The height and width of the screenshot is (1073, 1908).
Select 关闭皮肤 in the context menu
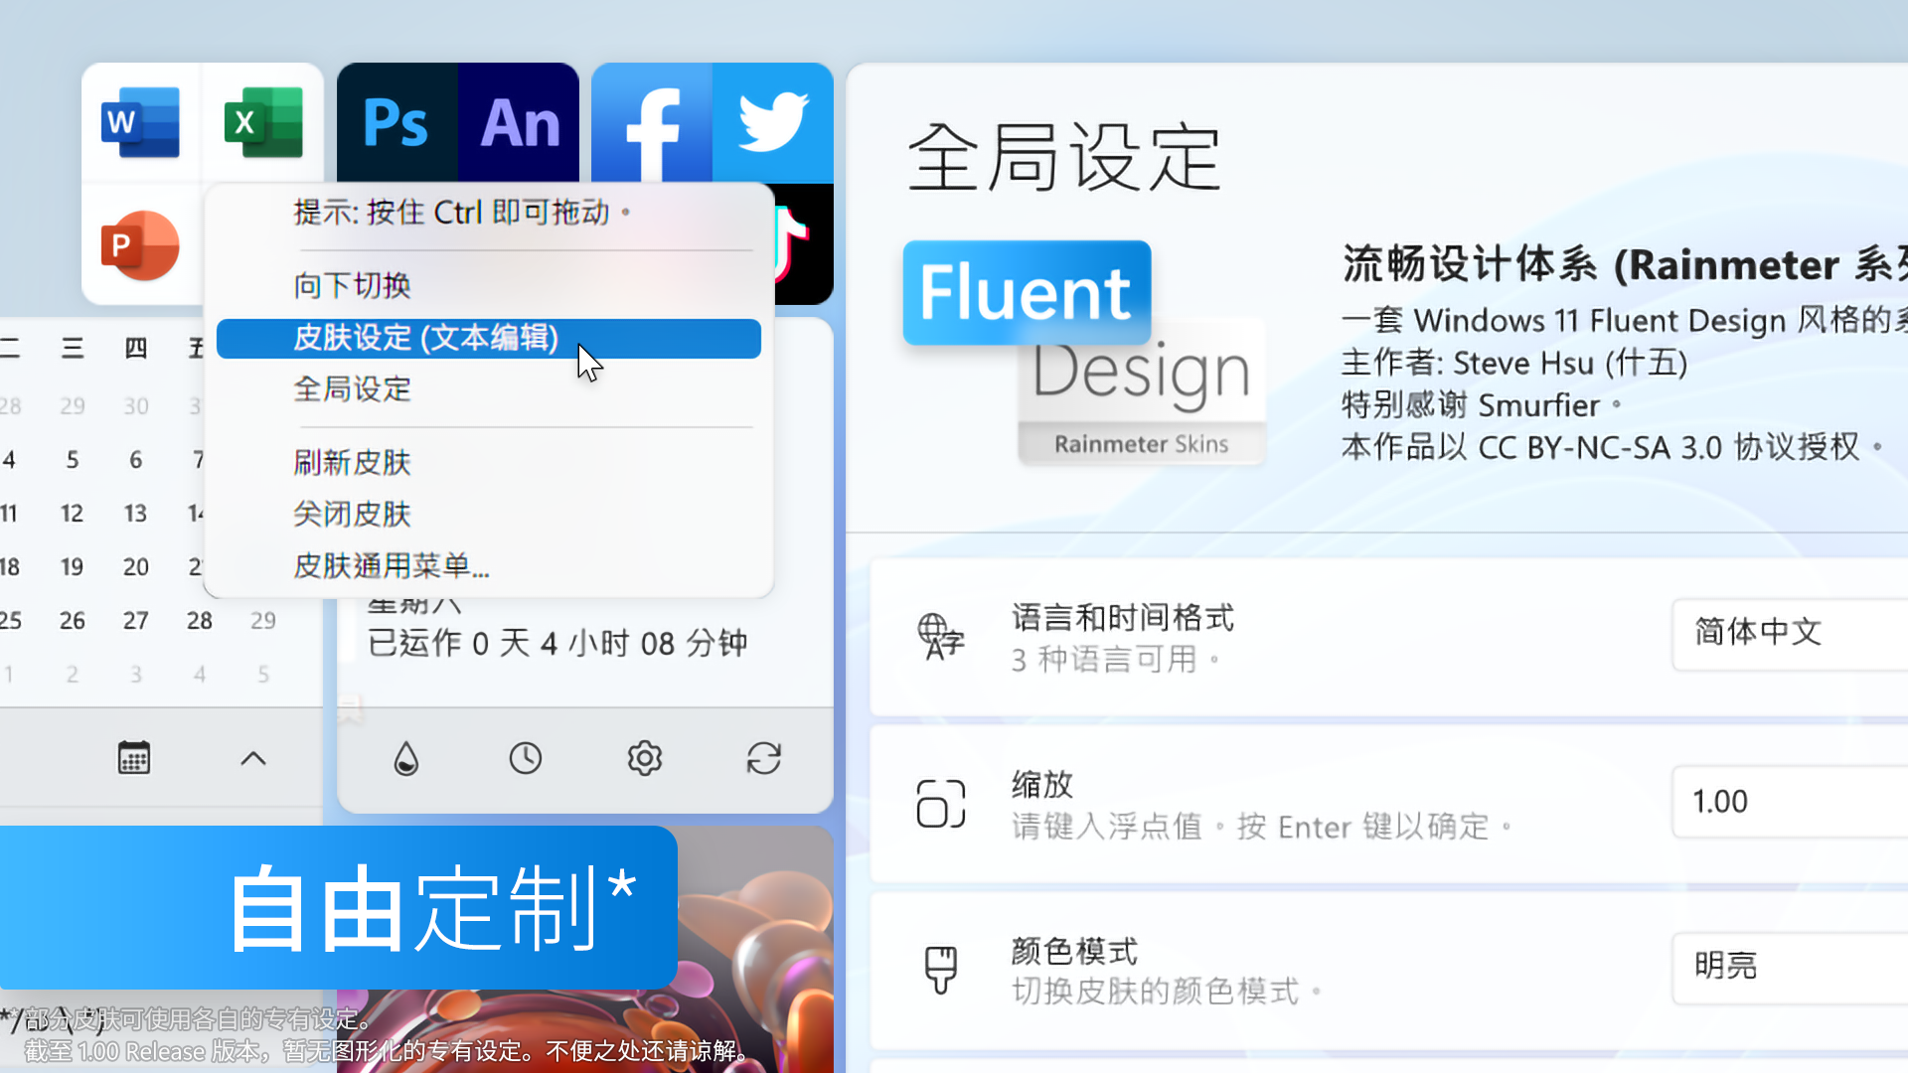point(489,515)
